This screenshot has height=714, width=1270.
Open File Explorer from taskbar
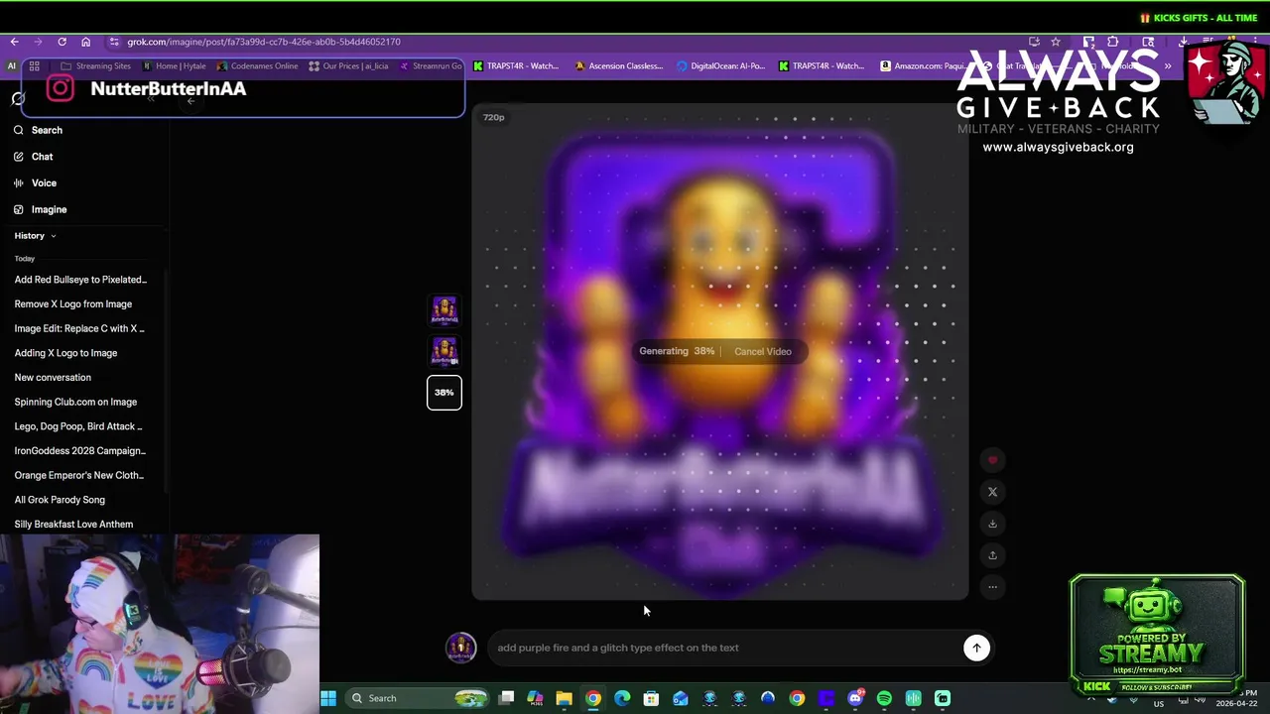tap(564, 698)
